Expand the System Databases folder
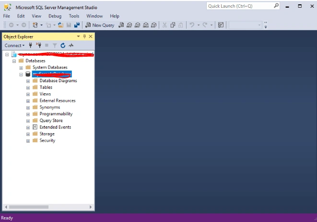The image size is (317, 222). pos(21,68)
